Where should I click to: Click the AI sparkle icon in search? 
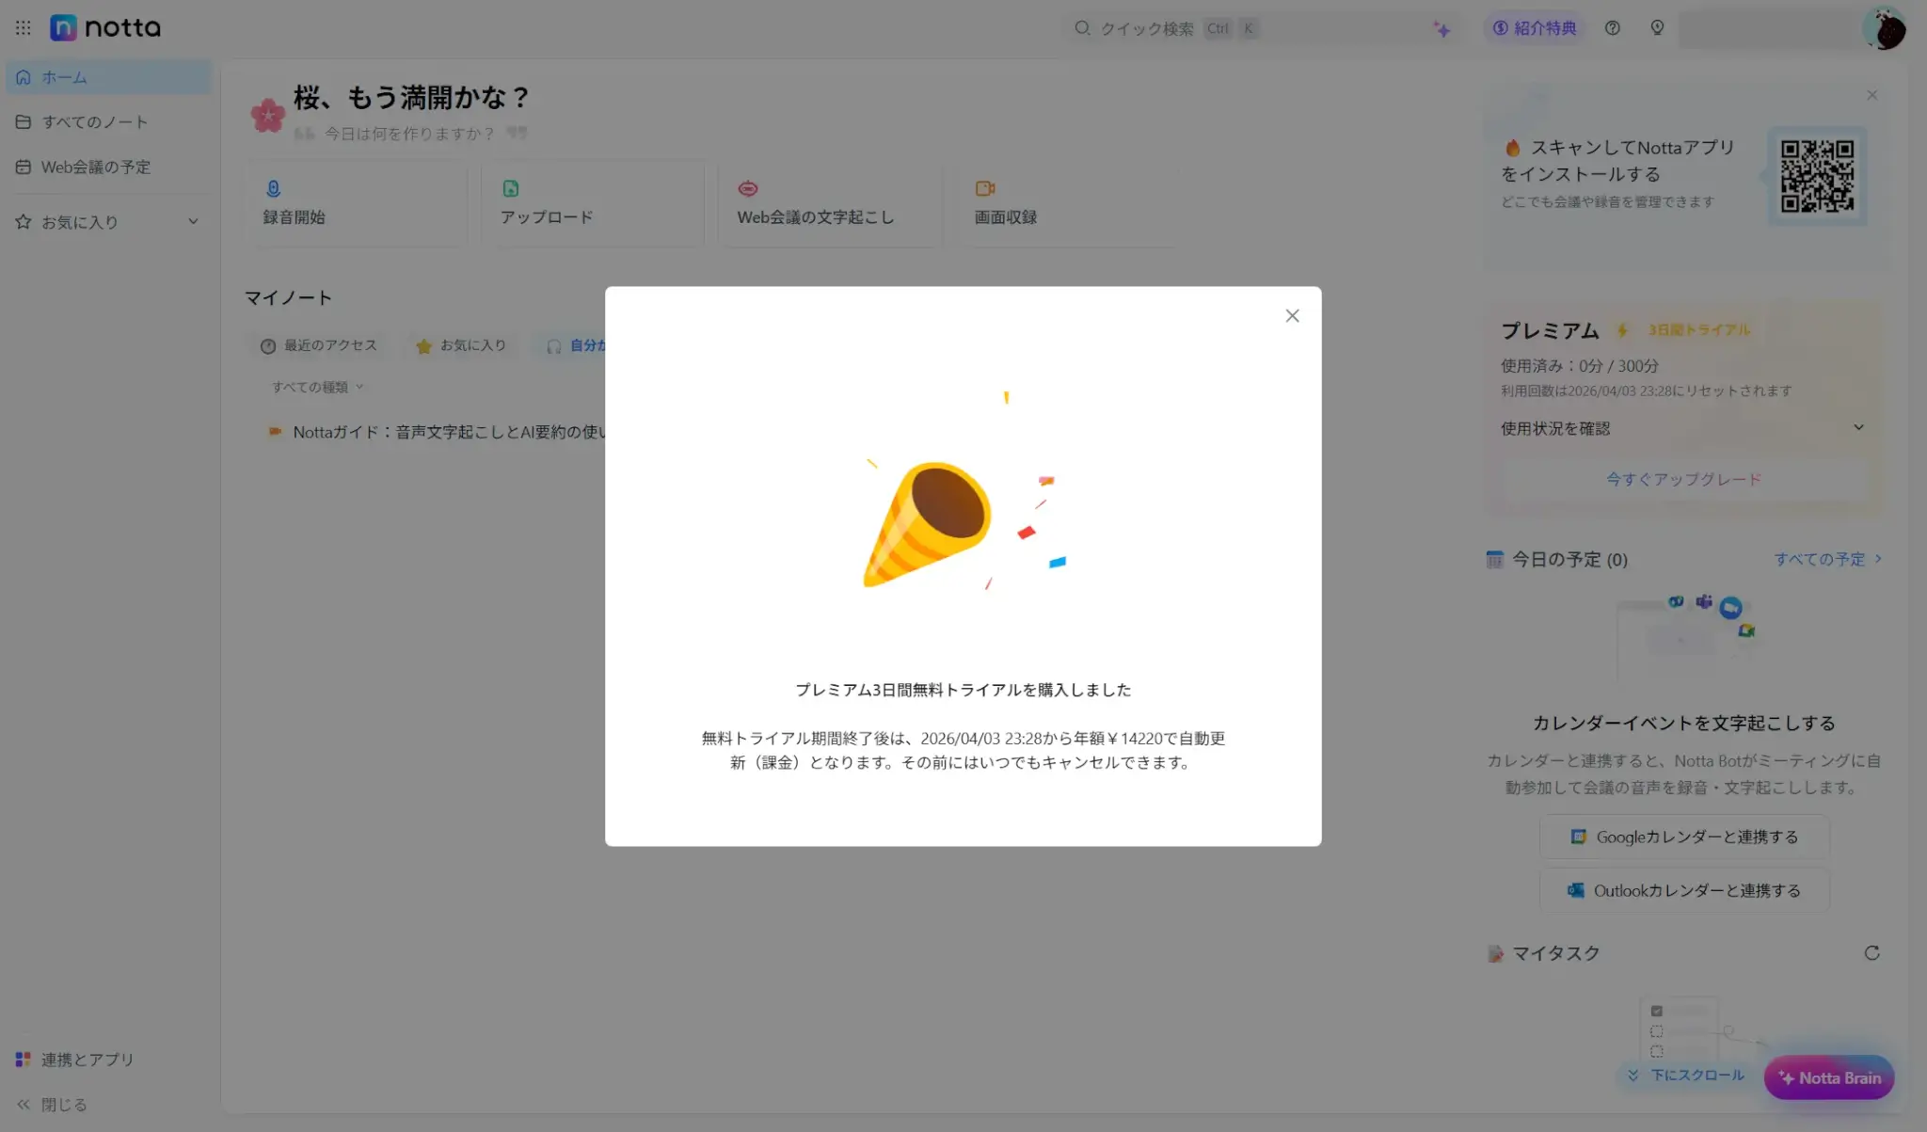tap(1441, 30)
